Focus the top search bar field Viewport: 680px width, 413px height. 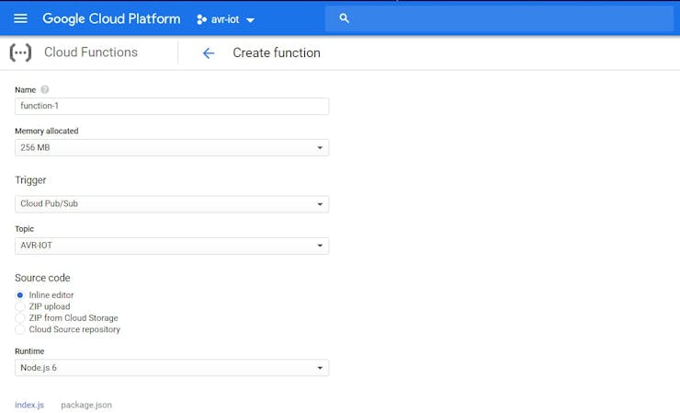pos(499,18)
